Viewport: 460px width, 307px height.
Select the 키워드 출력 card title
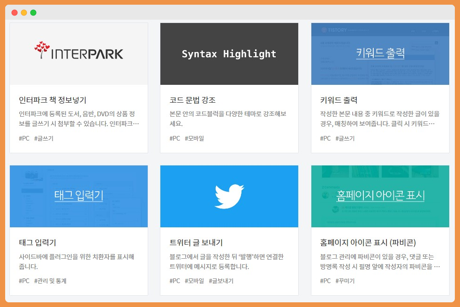339,100
